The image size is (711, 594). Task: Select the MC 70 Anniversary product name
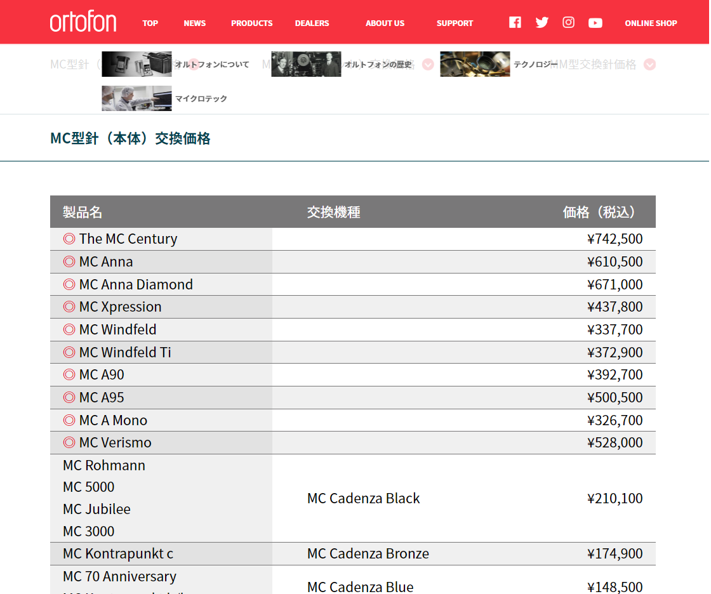[119, 576]
